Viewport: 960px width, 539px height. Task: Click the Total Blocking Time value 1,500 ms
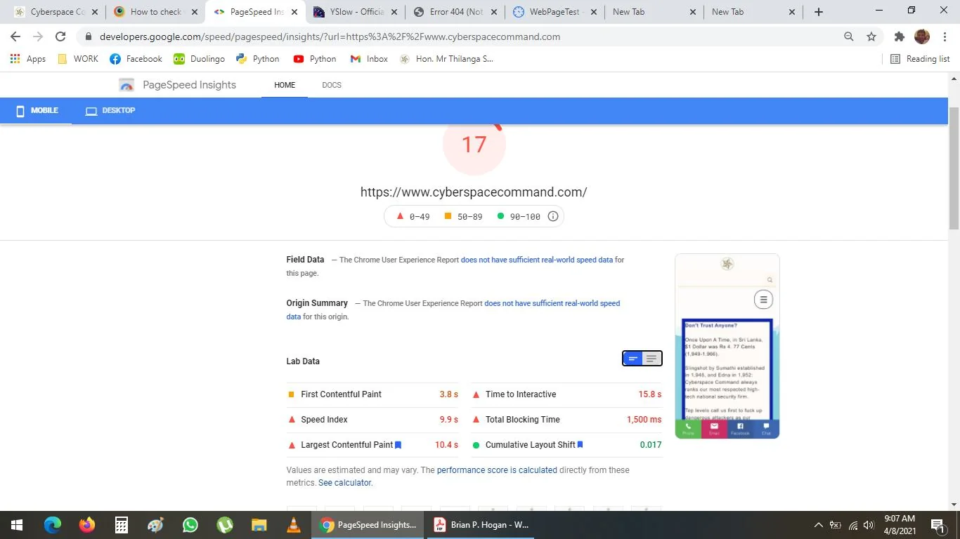(x=644, y=420)
